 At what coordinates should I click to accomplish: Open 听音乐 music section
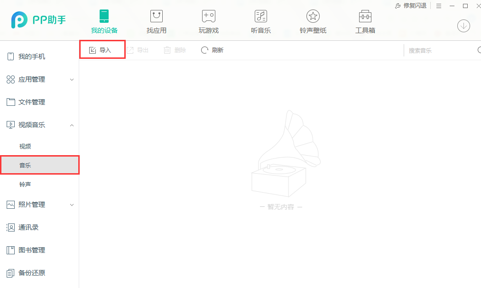[260, 22]
